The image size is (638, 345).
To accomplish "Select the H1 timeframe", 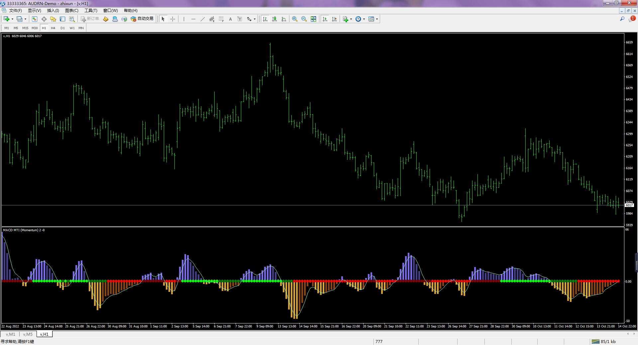I will [x=44, y=28].
